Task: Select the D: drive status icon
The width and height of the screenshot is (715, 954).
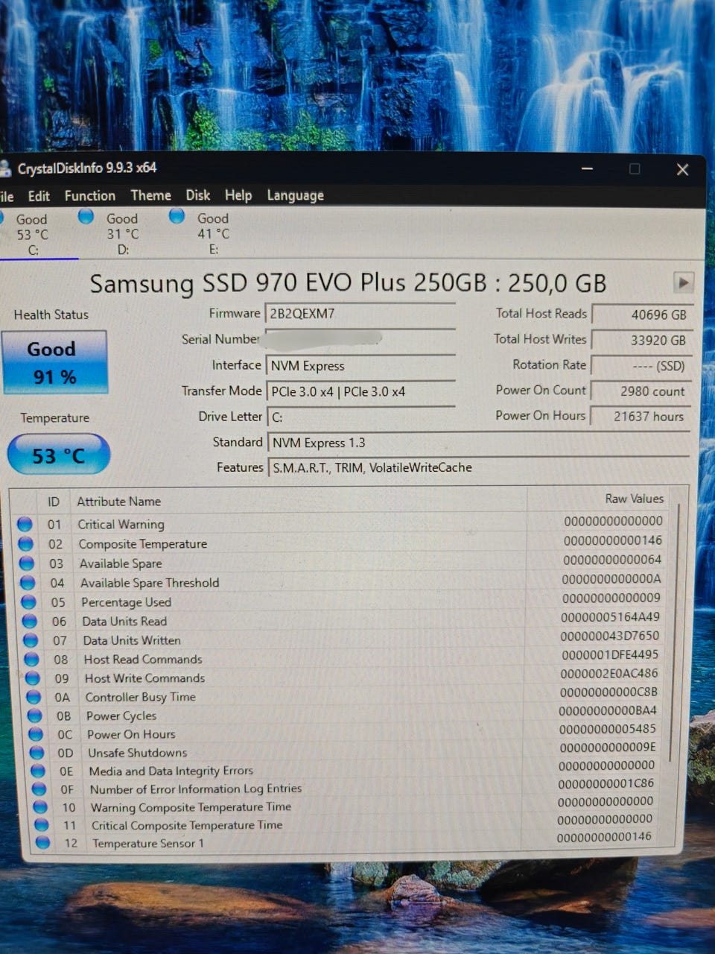Action: coord(86,216)
